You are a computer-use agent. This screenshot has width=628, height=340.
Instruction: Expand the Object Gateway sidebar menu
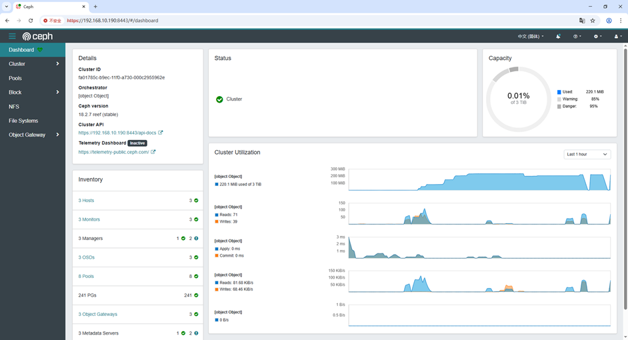pos(33,135)
